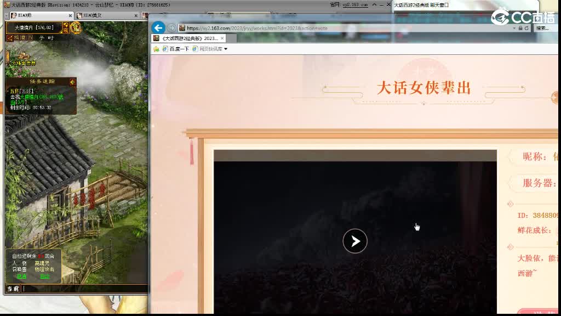
Task: Click the 大唐境内 map location label
Action: coord(34,27)
